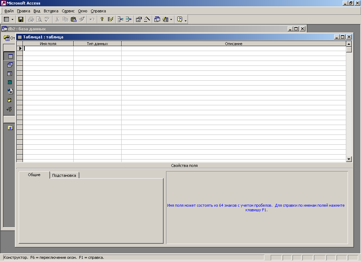361x262 pixels.
Task: Select Macros object in db2 window sidebar
Action: tap(10, 100)
